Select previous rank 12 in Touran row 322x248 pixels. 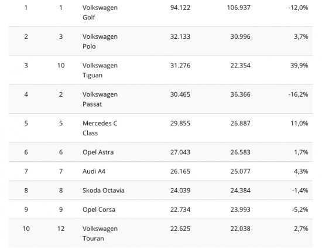(61, 229)
